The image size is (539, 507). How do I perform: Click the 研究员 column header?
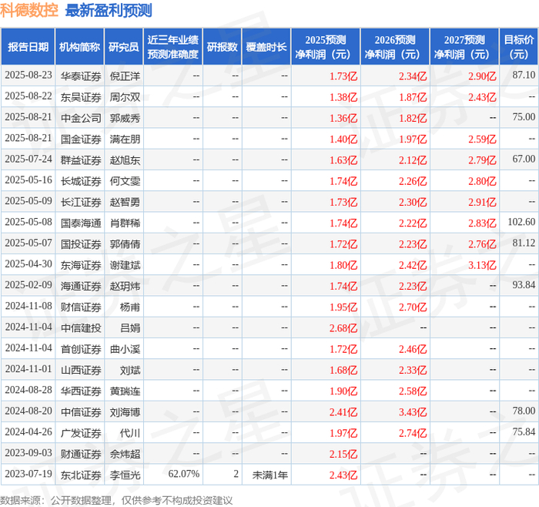click(x=124, y=47)
